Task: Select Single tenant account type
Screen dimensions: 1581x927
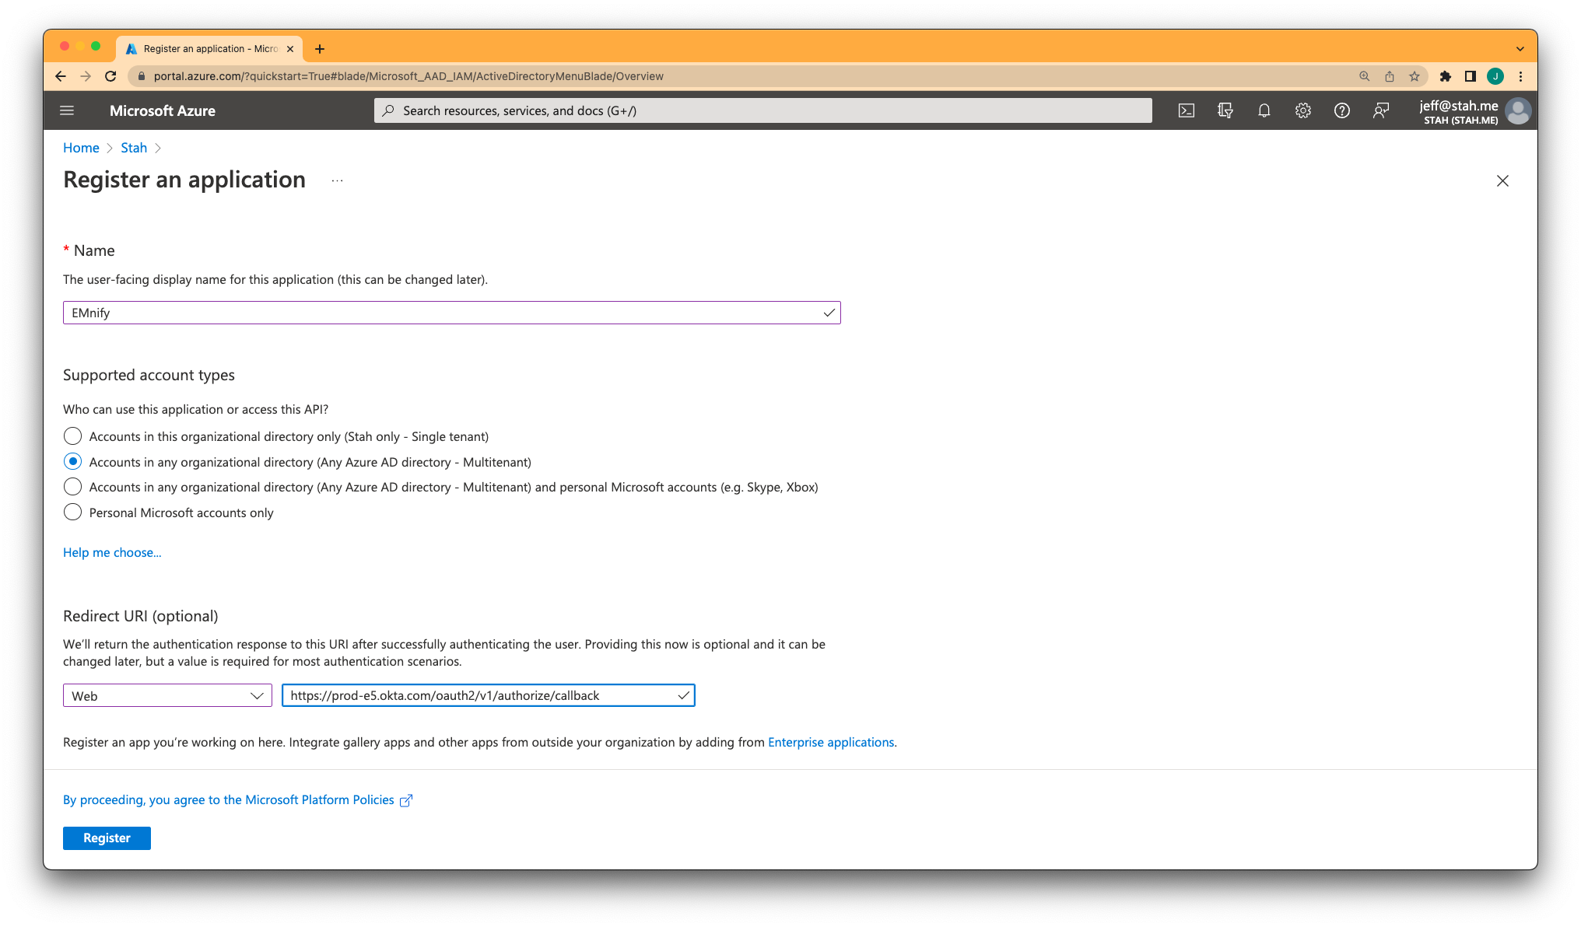Action: 72,436
